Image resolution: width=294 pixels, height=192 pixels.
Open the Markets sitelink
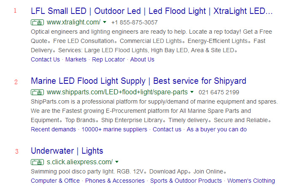tap(76, 59)
